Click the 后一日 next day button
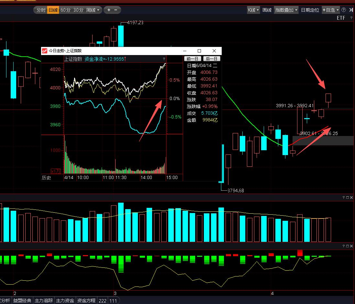This screenshot has height=304, width=355. pos(211,59)
